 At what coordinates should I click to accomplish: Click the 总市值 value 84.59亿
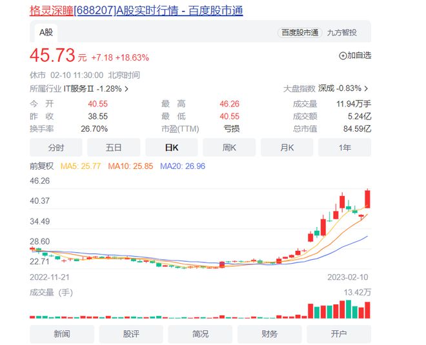click(357, 129)
